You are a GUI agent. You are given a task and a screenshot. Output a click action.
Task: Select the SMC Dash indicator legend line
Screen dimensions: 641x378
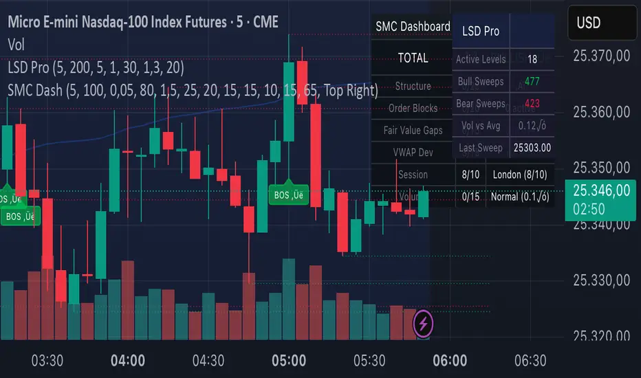[x=191, y=89]
